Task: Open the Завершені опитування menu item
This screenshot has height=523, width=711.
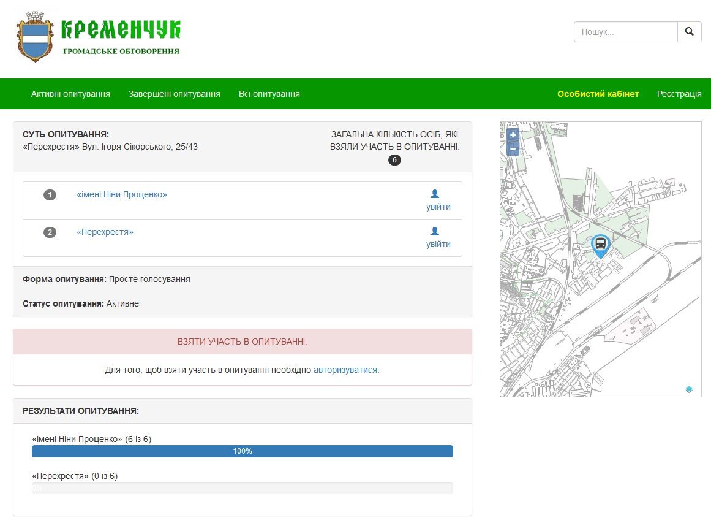Action: point(175,94)
